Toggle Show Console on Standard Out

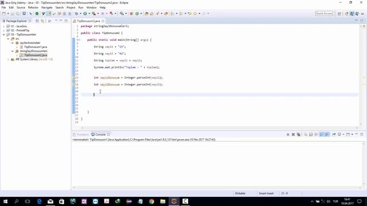pyautogui.click(x=322, y=134)
